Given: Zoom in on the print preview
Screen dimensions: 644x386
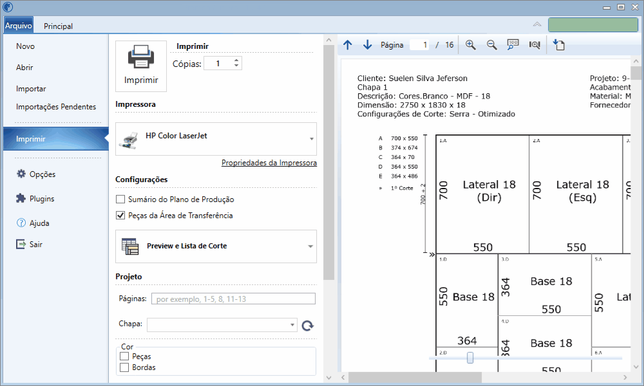Looking at the screenshot, I should (471, 45).
